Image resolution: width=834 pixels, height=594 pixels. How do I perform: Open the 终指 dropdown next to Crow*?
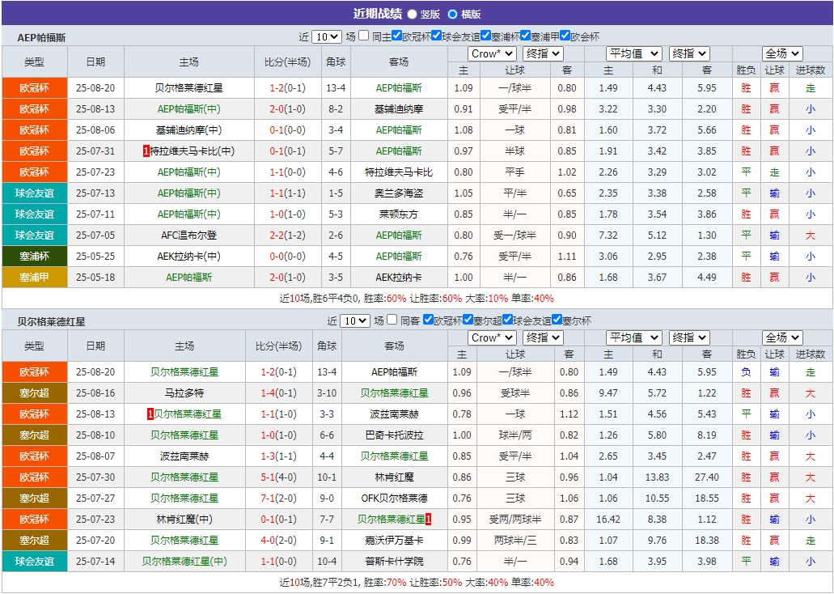coord(543,53)
